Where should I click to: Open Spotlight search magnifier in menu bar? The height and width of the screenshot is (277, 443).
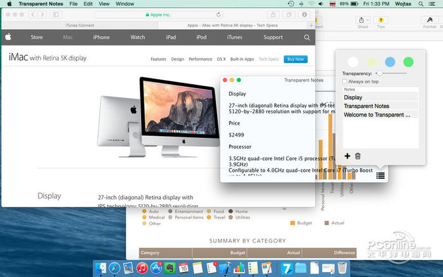click(x=421, y=4)
